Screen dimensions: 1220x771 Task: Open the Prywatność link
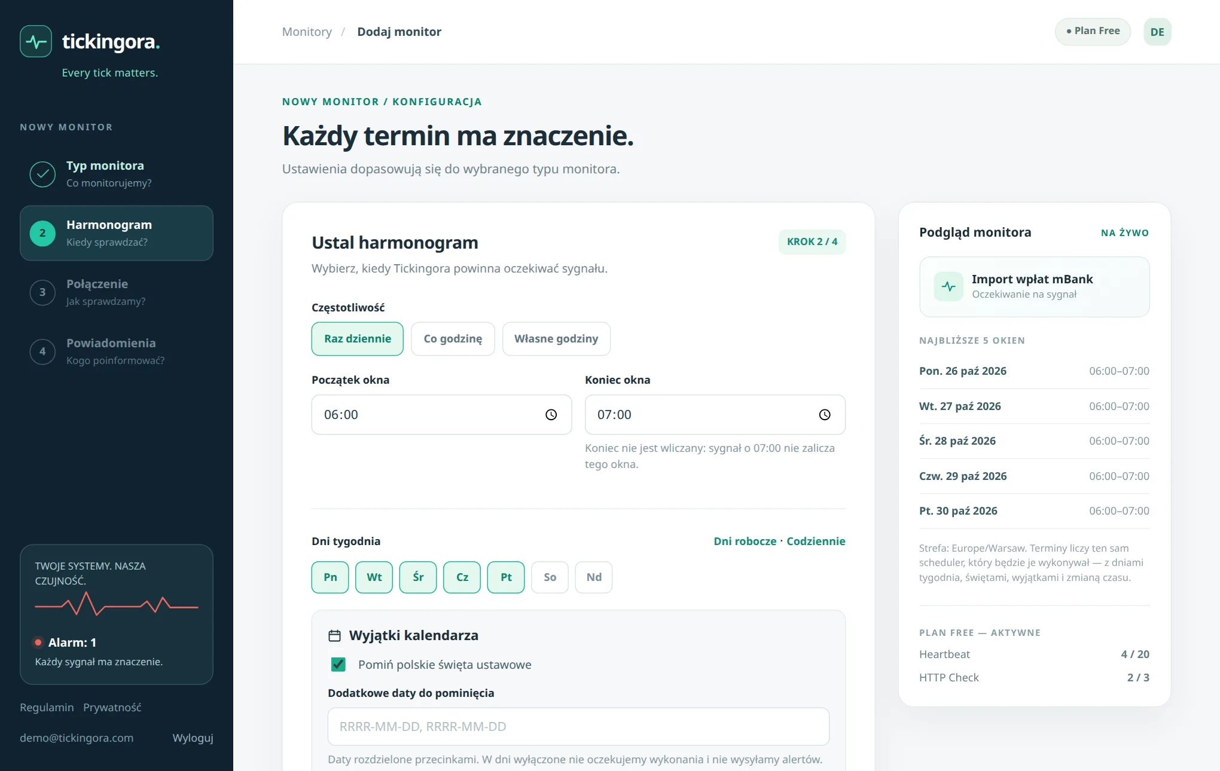(112, 708)
